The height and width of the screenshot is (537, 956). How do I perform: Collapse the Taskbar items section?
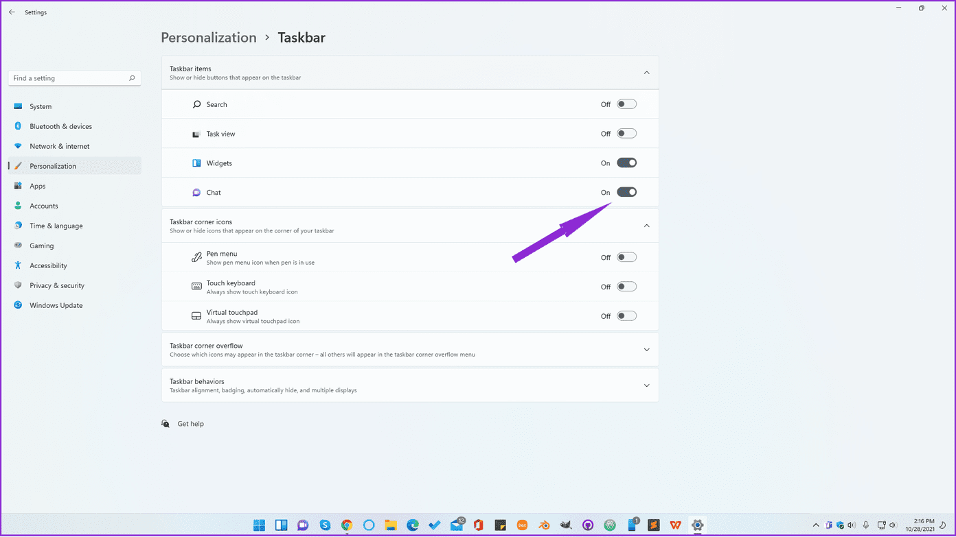(x=646, y=73)
